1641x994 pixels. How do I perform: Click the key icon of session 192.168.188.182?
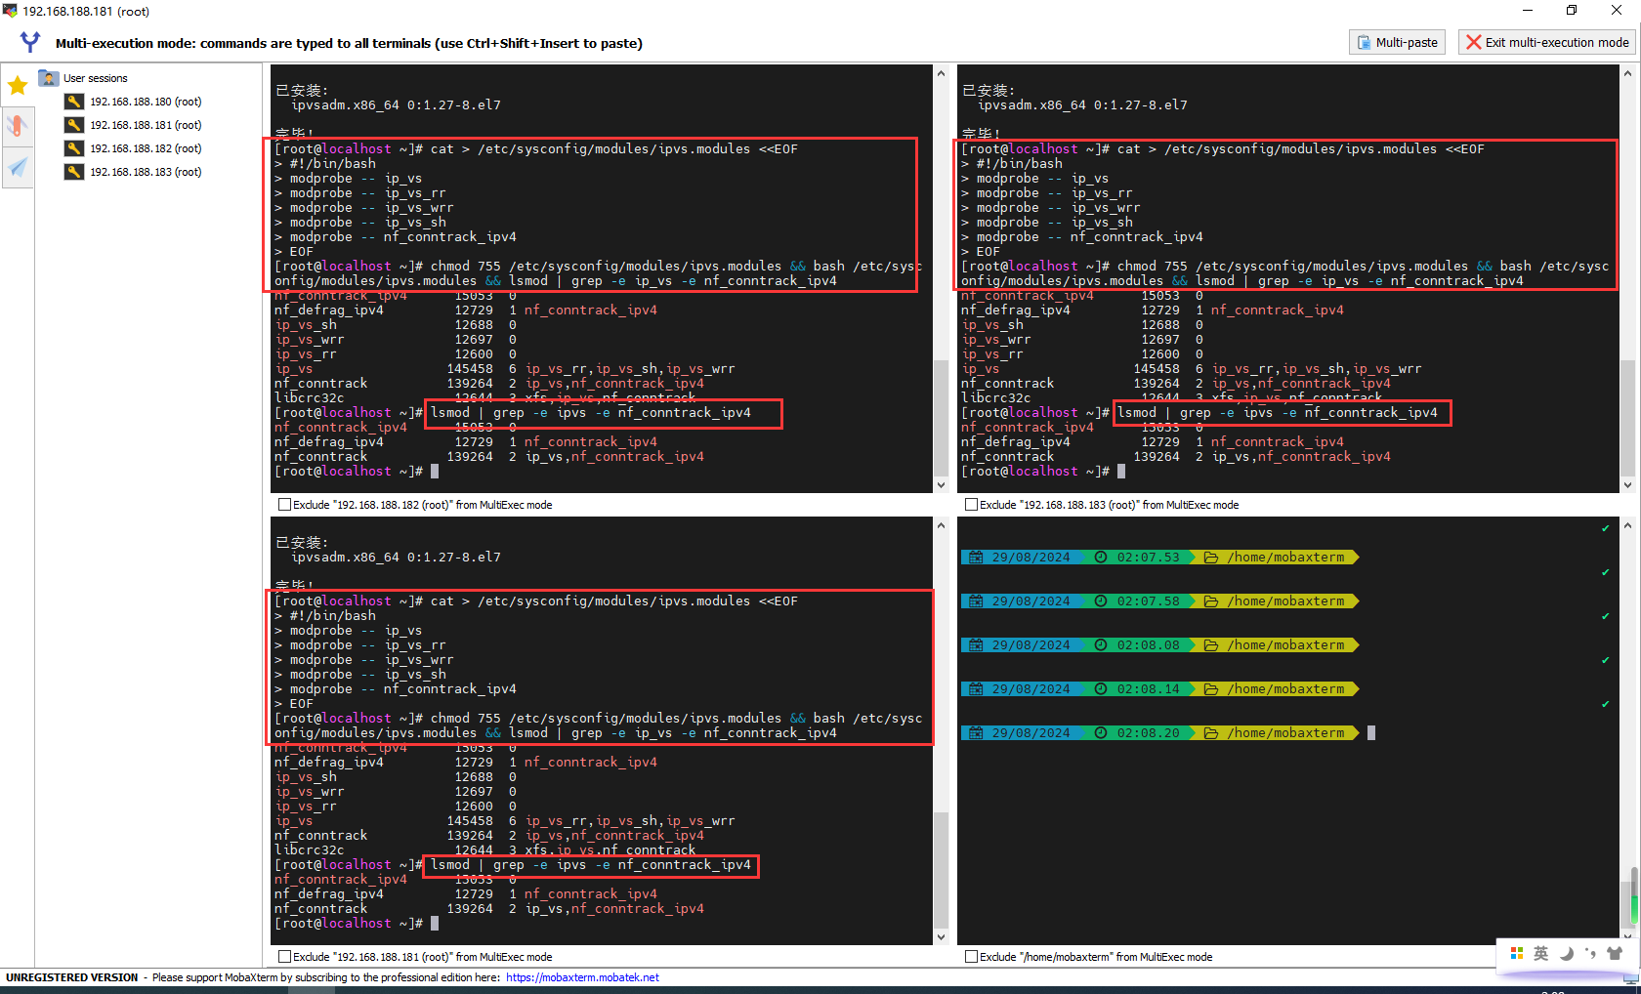[74, 148]
